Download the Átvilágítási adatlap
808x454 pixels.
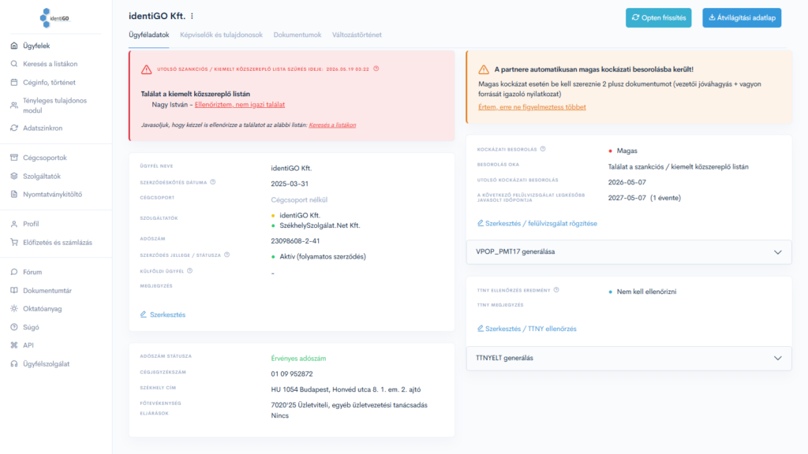pyautogui.click(x=742, y=17)
